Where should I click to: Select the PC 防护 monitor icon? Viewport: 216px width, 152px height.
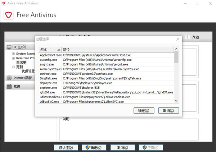[9, 47]
